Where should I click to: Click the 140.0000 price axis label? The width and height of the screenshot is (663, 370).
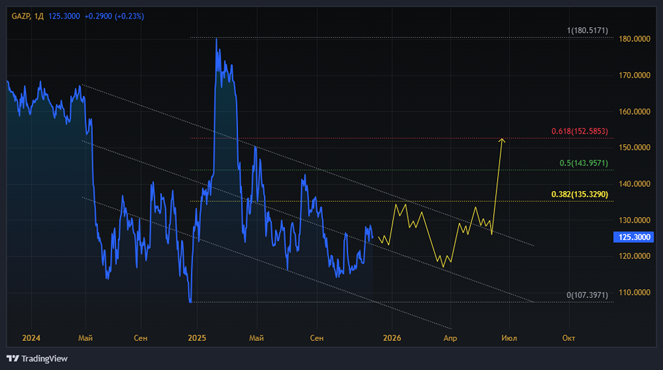[x=634, y=184]
